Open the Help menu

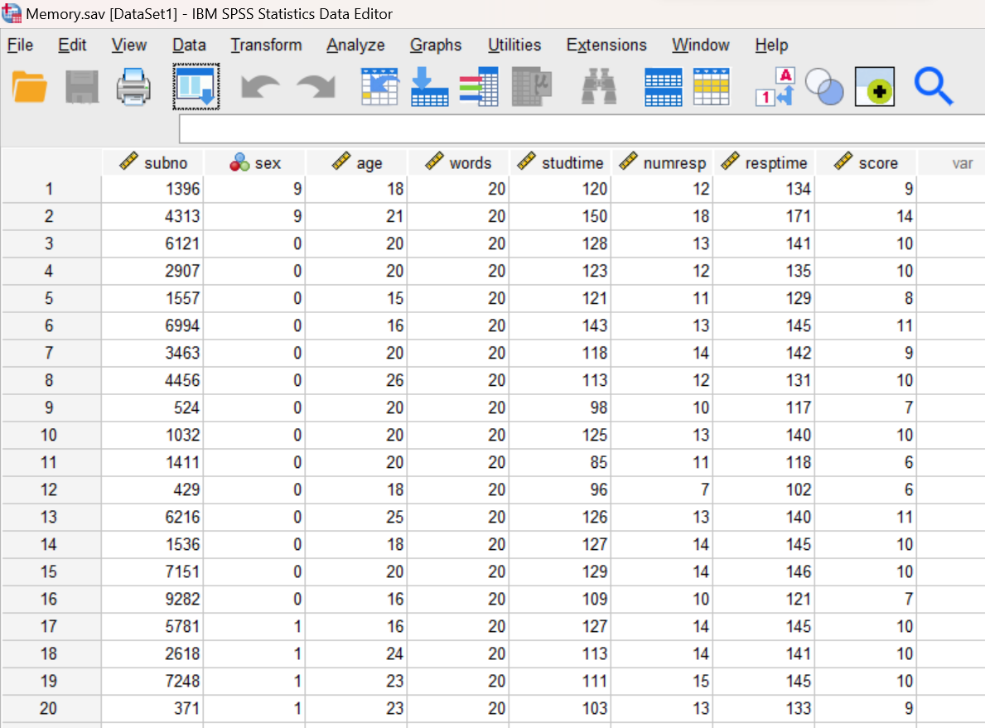click(771, 46)
